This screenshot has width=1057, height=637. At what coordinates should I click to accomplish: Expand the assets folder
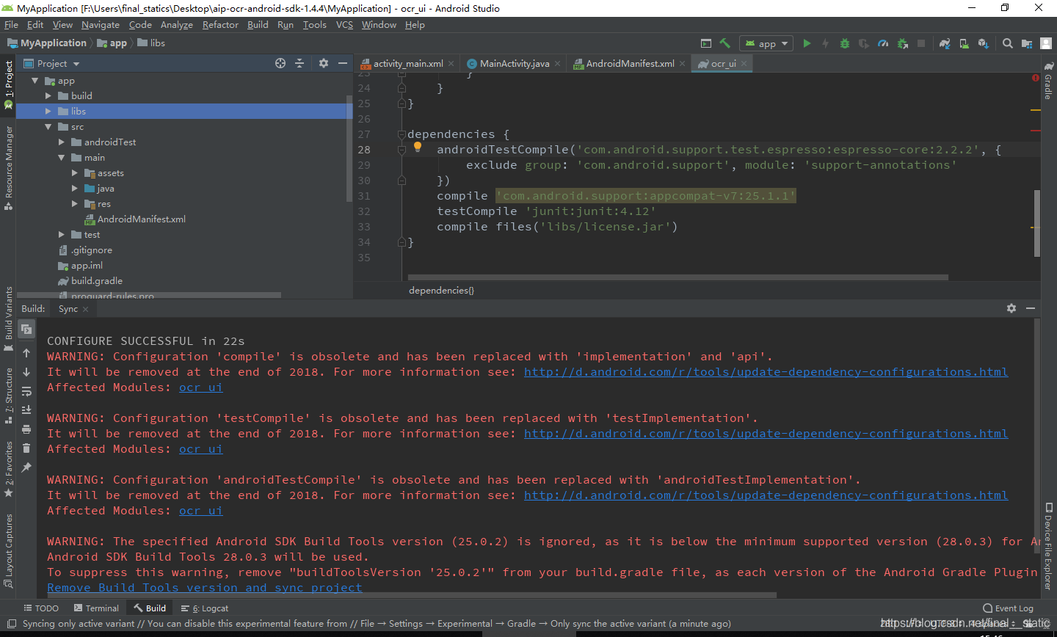75,173
